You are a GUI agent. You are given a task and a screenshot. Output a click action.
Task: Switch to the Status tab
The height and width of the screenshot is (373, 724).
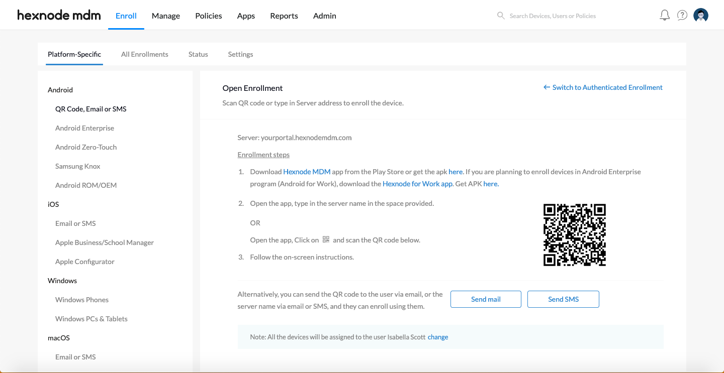point(198,54)
